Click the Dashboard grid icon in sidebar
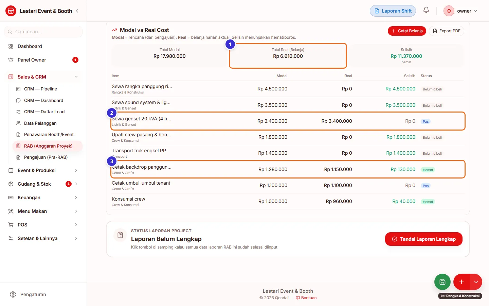This screenshot has width=489, height=306. click(x=11, y=46)
